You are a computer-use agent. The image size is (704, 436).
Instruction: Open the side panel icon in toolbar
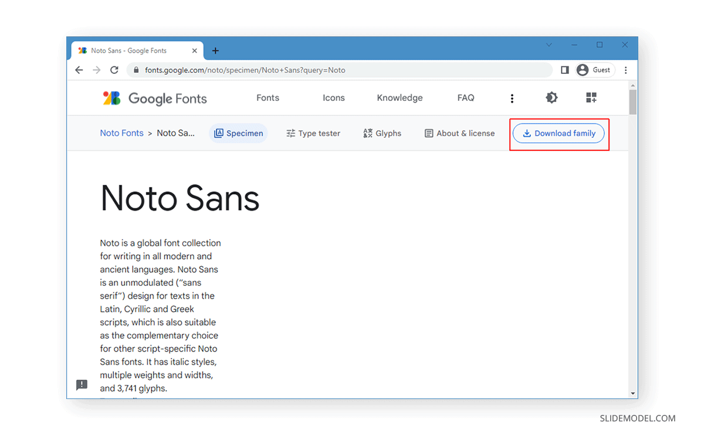[564, 70]
